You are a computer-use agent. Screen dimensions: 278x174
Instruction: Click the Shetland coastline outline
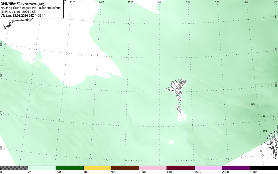pos(273,142)
